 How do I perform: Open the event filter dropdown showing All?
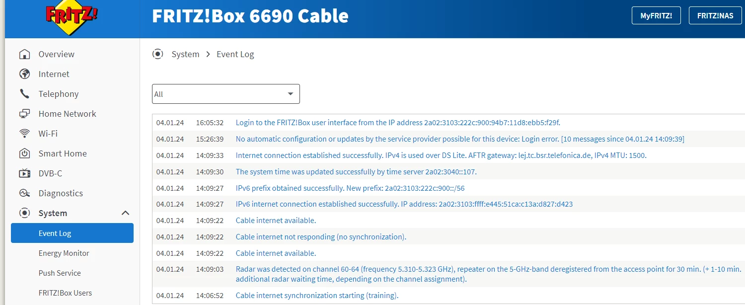[226, 94]
